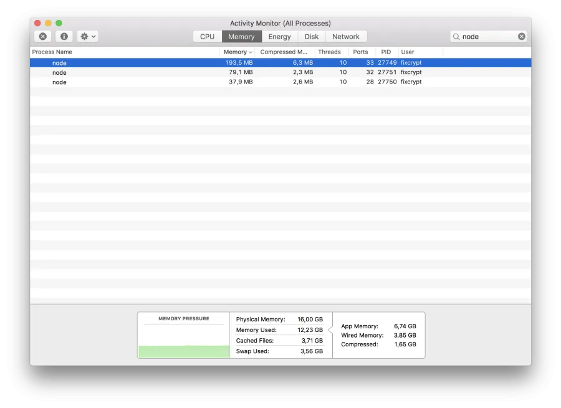The image size is (561, 408).
Task: Click the Cached Files 3,71 GB entry
Action: [279, 341]
